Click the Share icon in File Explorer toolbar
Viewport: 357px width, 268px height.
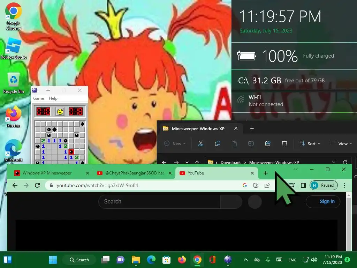[x=268, y=143]
